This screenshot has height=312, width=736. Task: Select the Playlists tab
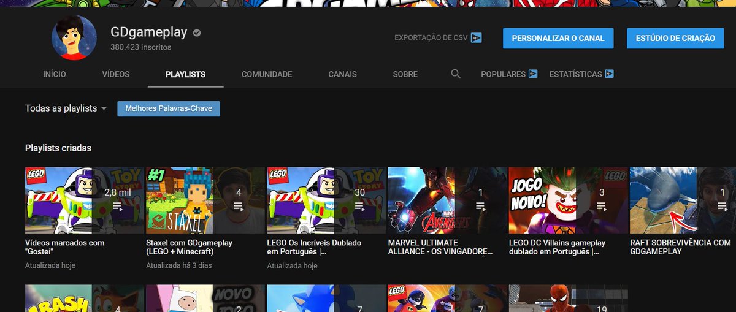click(x=185, y=74)
